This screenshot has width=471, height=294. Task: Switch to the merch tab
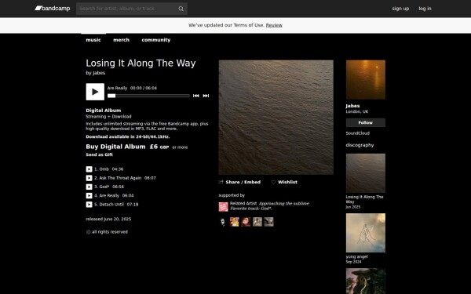(x=122, y=40)
